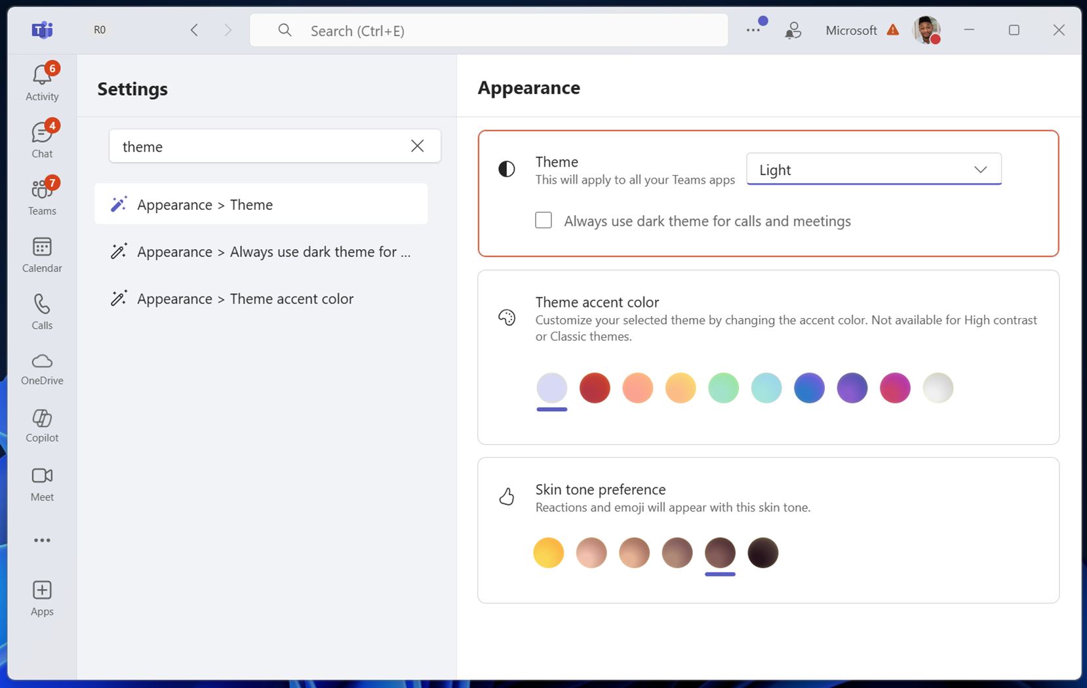The image size is (1087, 688).
Task: Select Appearance > Always use dark theme result
Action: (273, 252)
